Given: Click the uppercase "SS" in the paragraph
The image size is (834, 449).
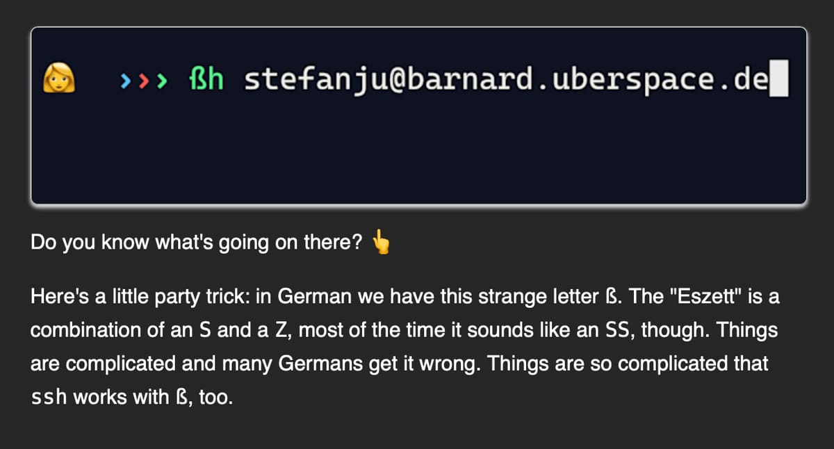Looking at the screenshot, I should [620, 332].
